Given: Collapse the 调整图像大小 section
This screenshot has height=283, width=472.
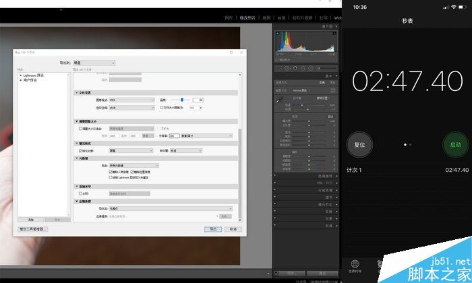Looking at the screenshot, I should coord(77,121).
